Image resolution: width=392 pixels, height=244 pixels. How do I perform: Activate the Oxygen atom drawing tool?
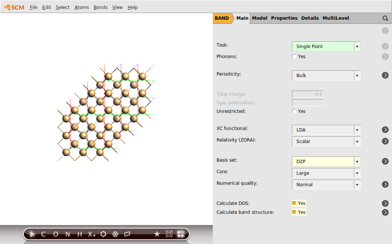55,234
